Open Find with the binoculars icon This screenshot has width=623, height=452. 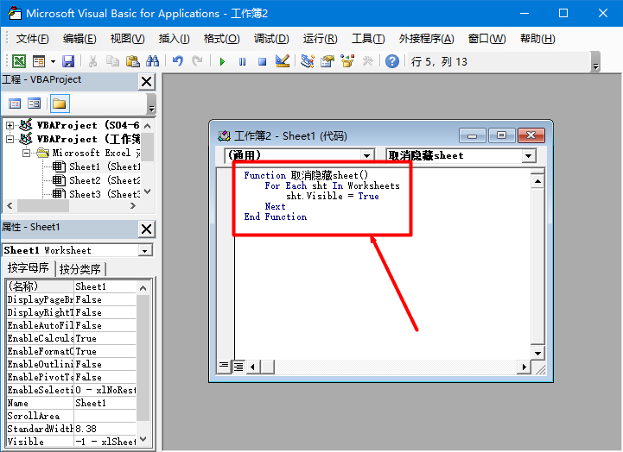click(153, 61)
